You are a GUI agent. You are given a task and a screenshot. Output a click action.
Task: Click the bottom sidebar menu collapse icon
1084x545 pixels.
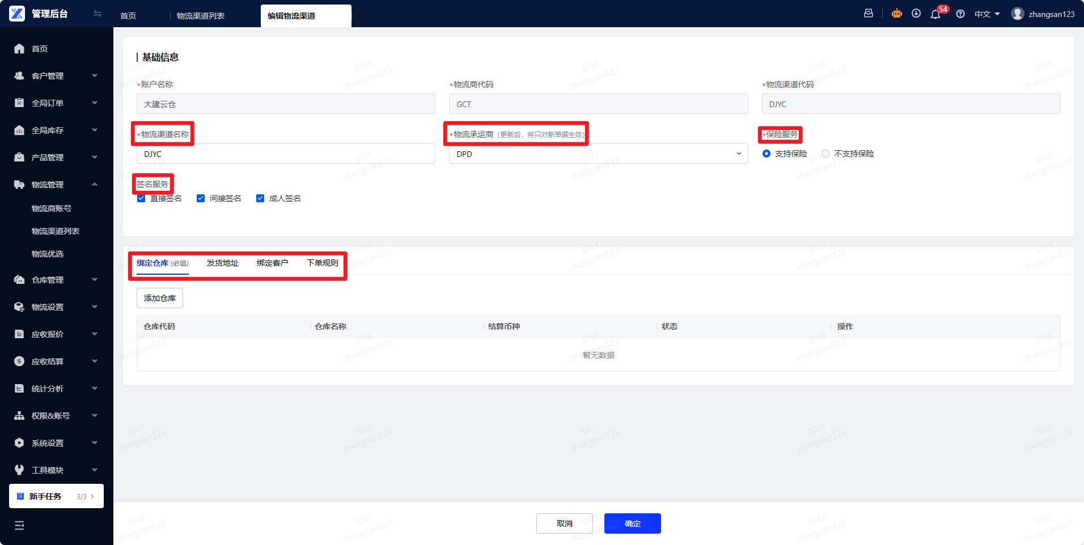[x=19, y=526]
